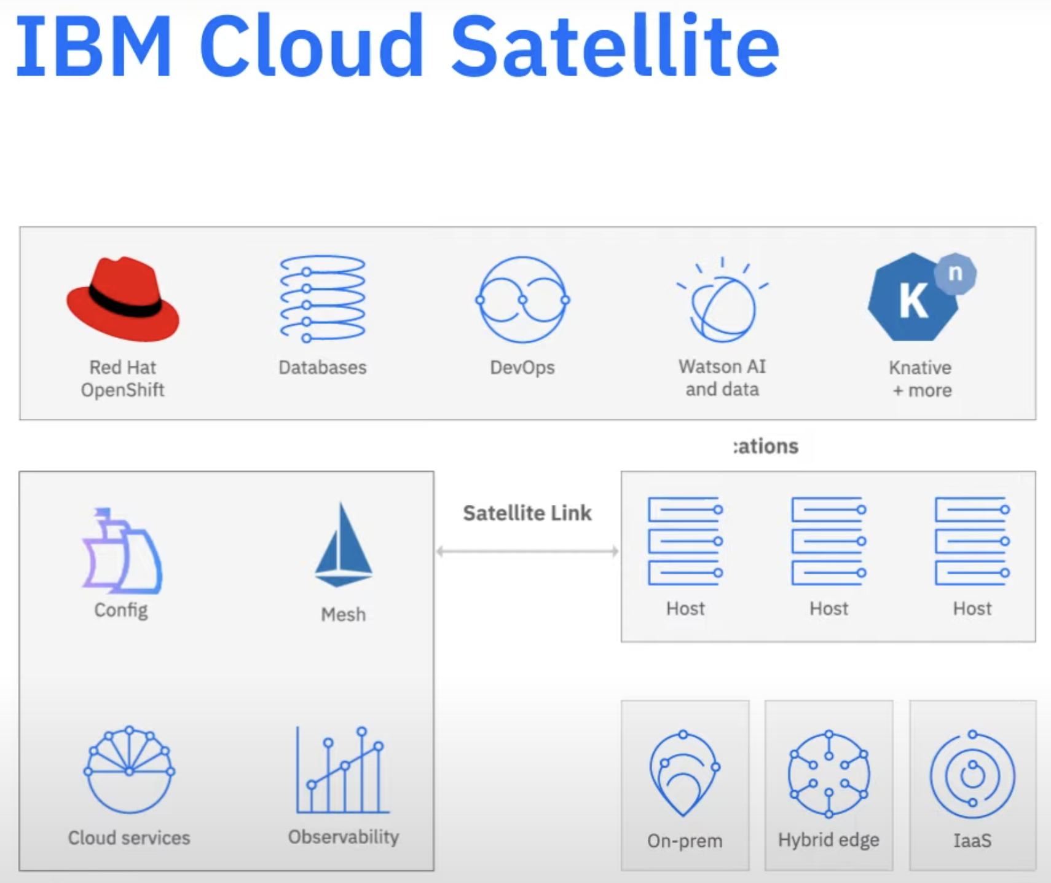Select the middle Host server icon
Screen dimensions: 1051x883
[x=829, y=541]
